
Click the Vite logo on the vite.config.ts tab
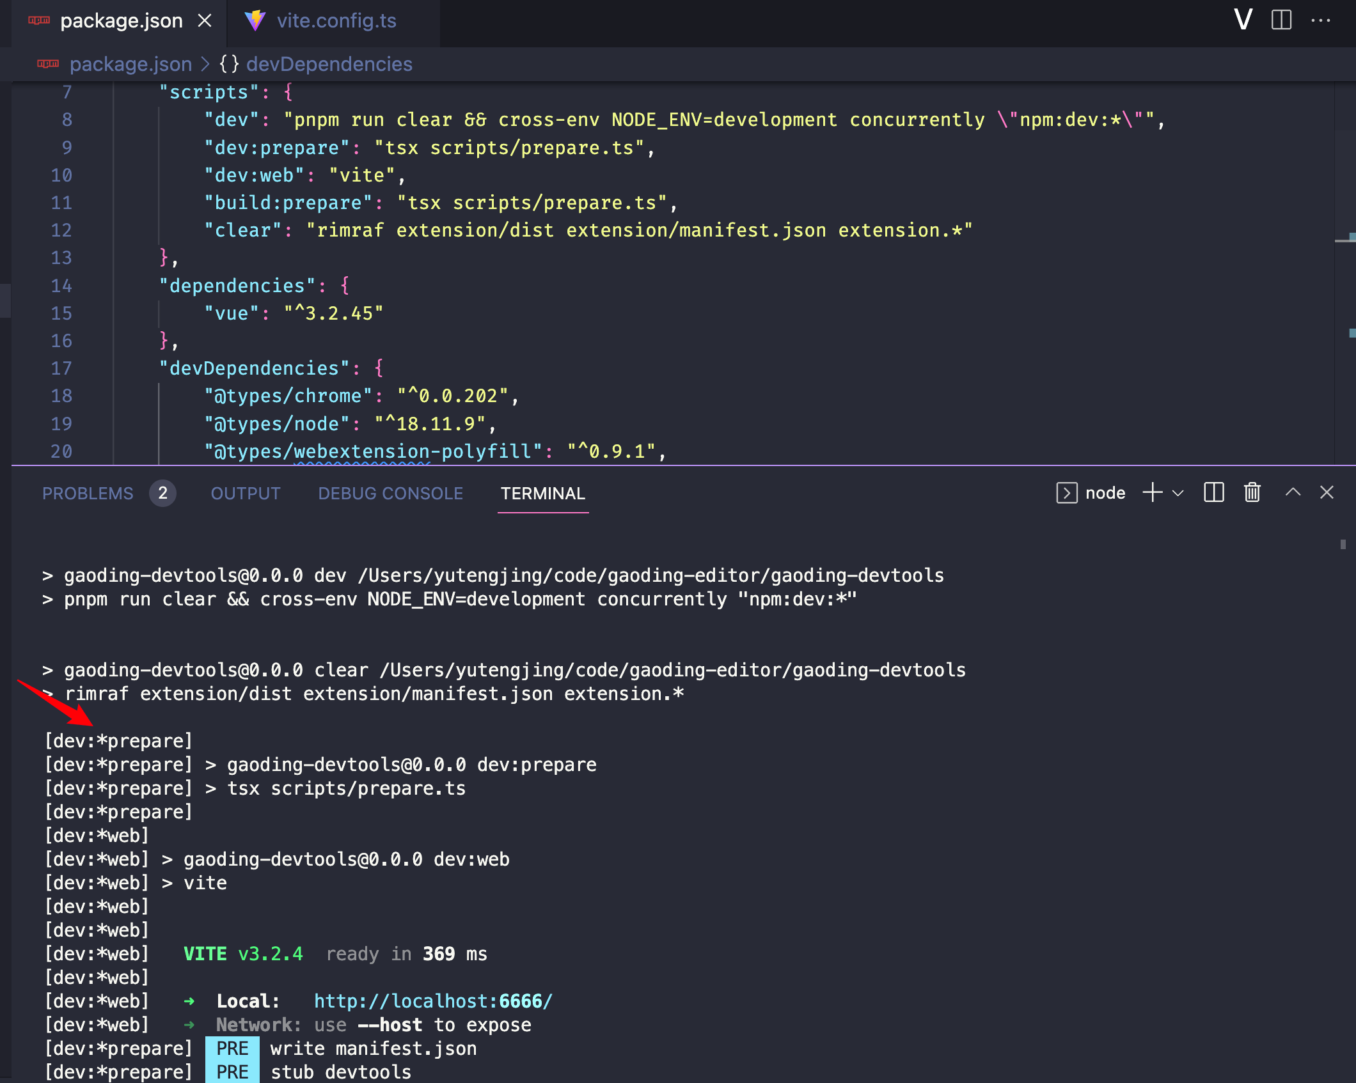[255, 20]
